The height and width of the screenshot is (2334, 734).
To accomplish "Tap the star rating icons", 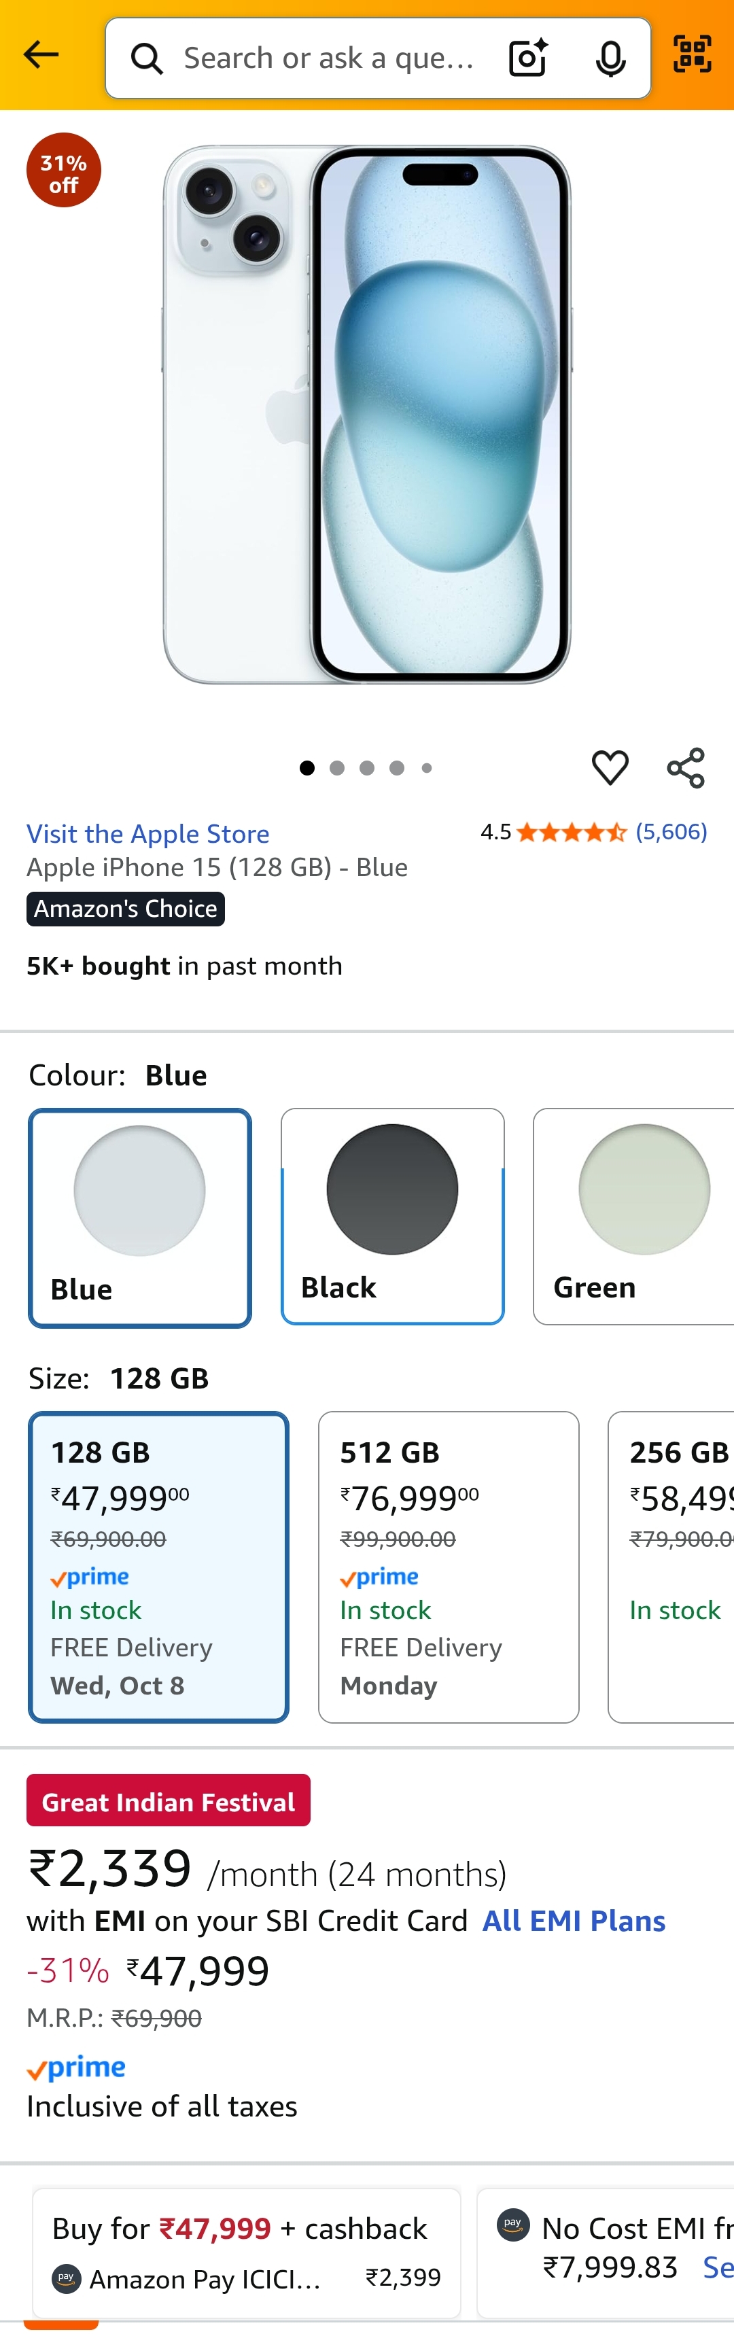I will (571, 832).
